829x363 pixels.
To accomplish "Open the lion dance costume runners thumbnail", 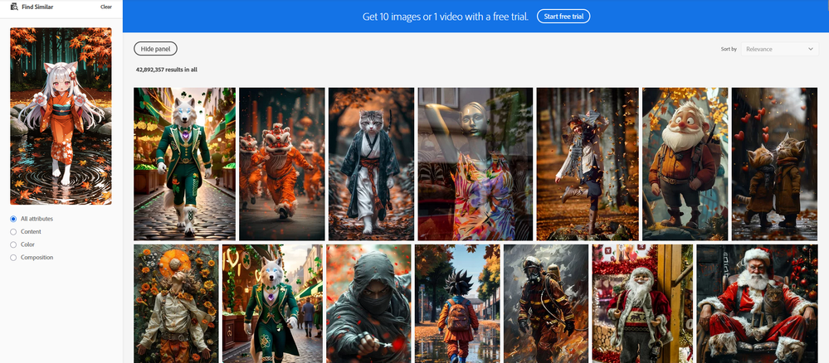I will [x=282, y=164].
